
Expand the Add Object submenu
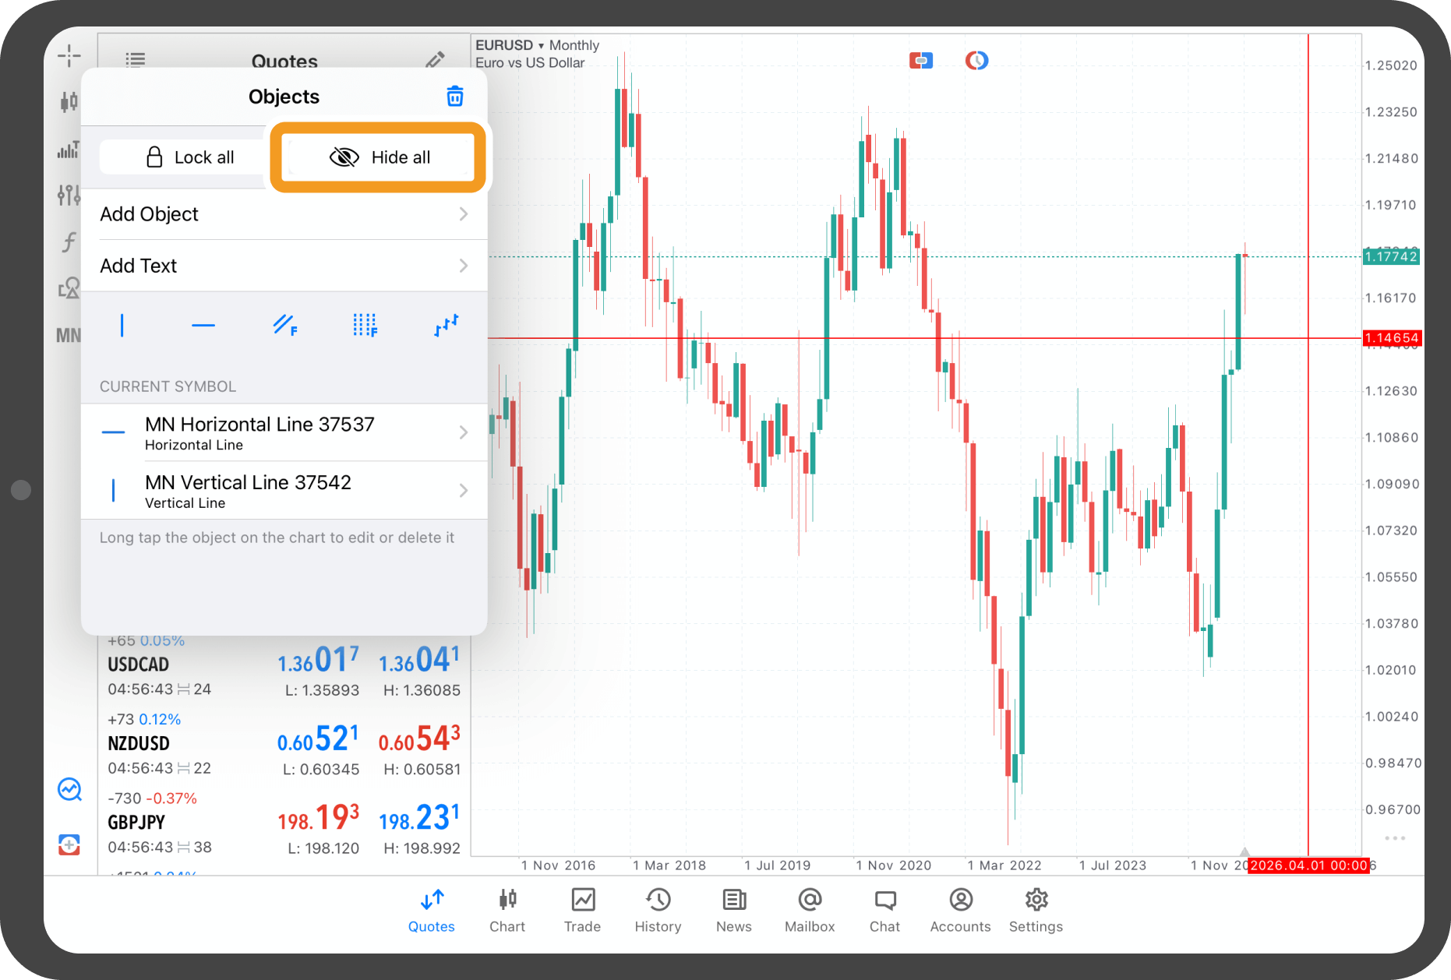284,214
